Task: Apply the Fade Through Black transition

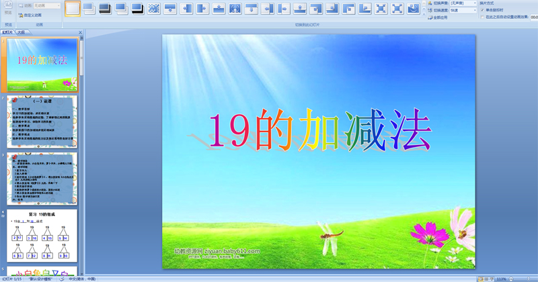Action: [x=105, y=9]
